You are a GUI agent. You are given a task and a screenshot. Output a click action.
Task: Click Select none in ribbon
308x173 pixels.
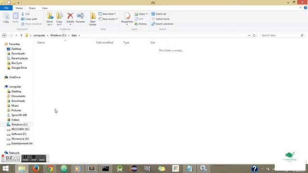pos(160,19)
